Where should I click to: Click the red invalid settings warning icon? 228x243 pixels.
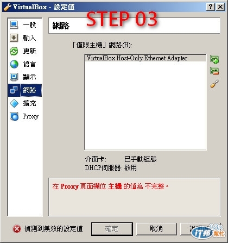click(x=17, y=229)
